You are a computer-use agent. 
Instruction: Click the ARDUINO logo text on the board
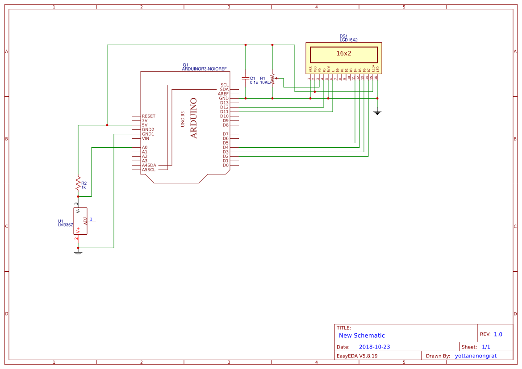(x=193, y=118)
